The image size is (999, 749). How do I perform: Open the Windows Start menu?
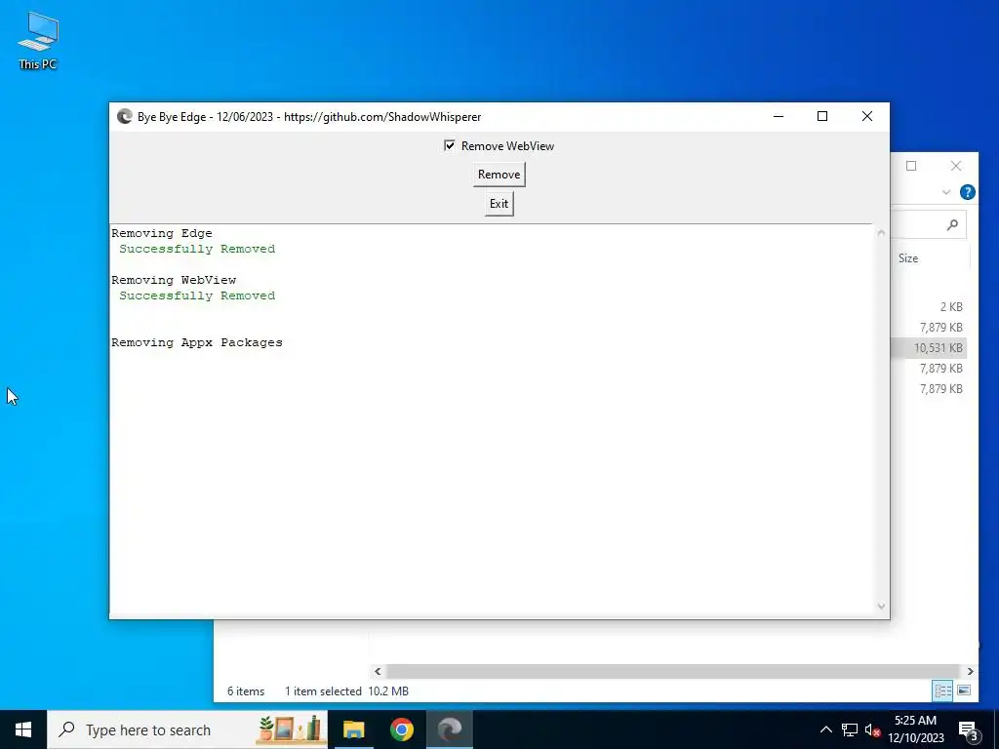coord(23,729)
